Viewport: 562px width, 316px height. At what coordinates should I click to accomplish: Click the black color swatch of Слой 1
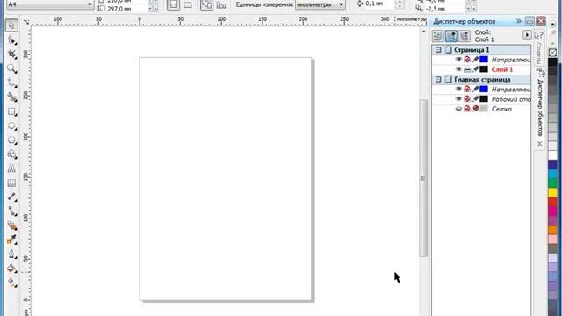tap(484, 69)
